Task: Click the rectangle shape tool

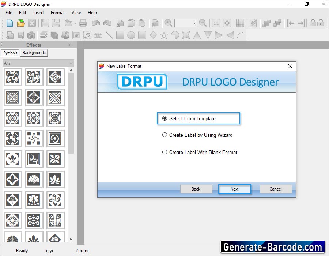Action: [x=120, y=35]
